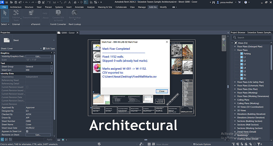This screenshot has width=273, height=146.
Task: Collapse the Floor Plans tree node
Action: [235, 50]
